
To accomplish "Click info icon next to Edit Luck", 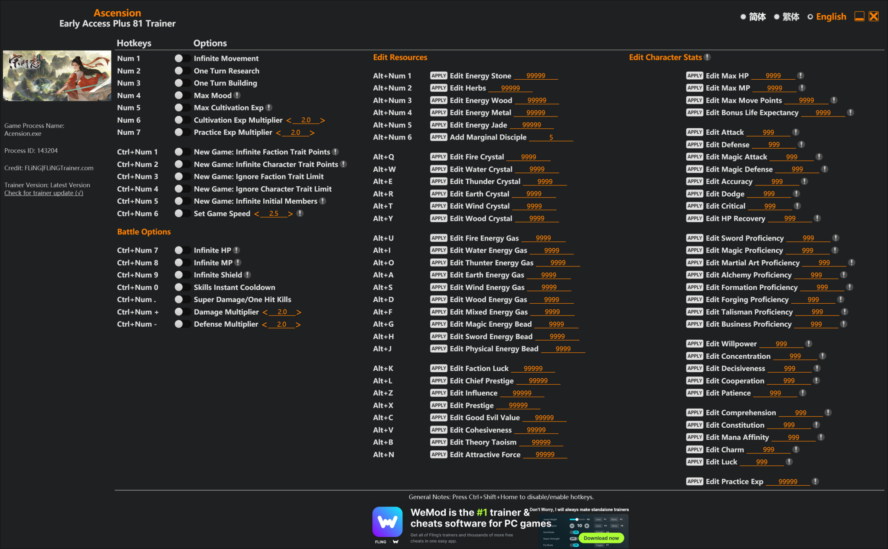I will point(789,462).
